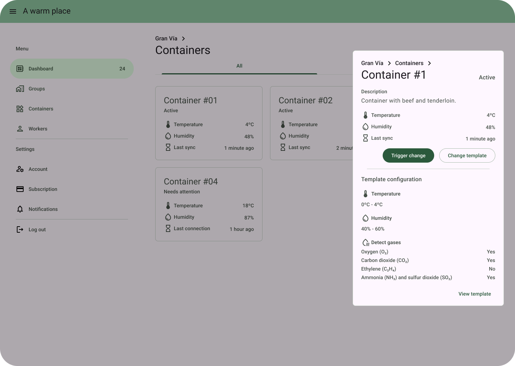Click the Subscription card icon
The width and height of the screenshot is (515, 366).
click(20, 189)
